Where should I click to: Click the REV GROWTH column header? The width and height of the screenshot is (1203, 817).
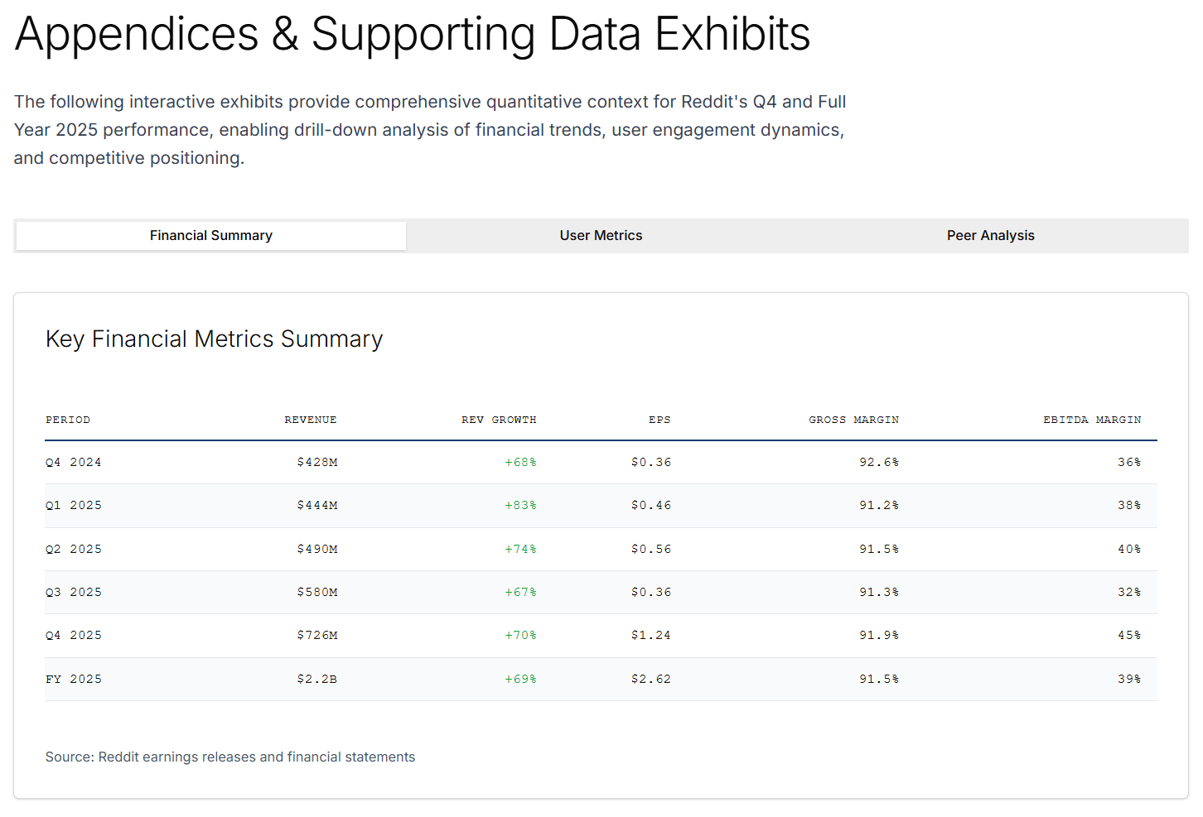tap(499, 420)
